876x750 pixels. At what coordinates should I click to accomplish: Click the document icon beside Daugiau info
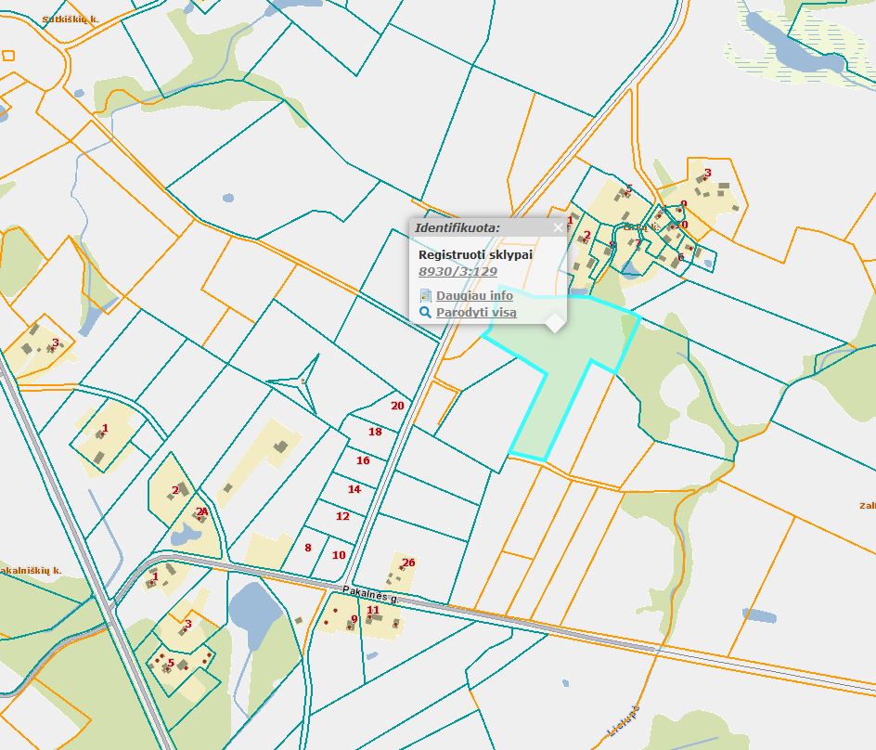tap(426, 296)
